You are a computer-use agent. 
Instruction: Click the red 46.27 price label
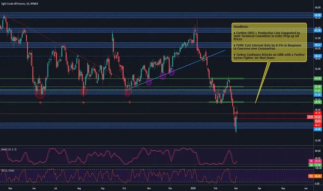pos(317,125)
